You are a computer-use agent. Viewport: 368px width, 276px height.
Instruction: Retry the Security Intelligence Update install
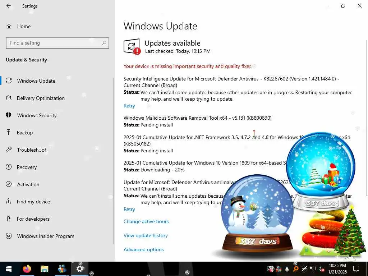pyautogui.click(x=129, y=106)
